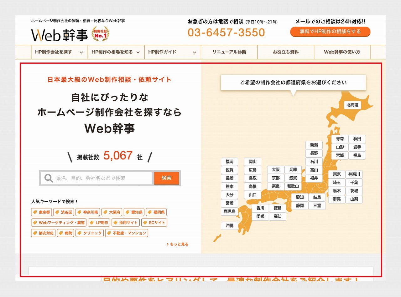Click the Web幹事 logo
The height and width of the screenshot is (297, 401).
[x=60, y=35]
